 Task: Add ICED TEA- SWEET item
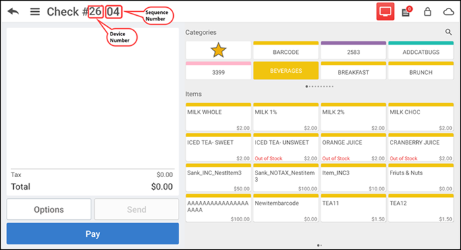[x=218, y=148]
